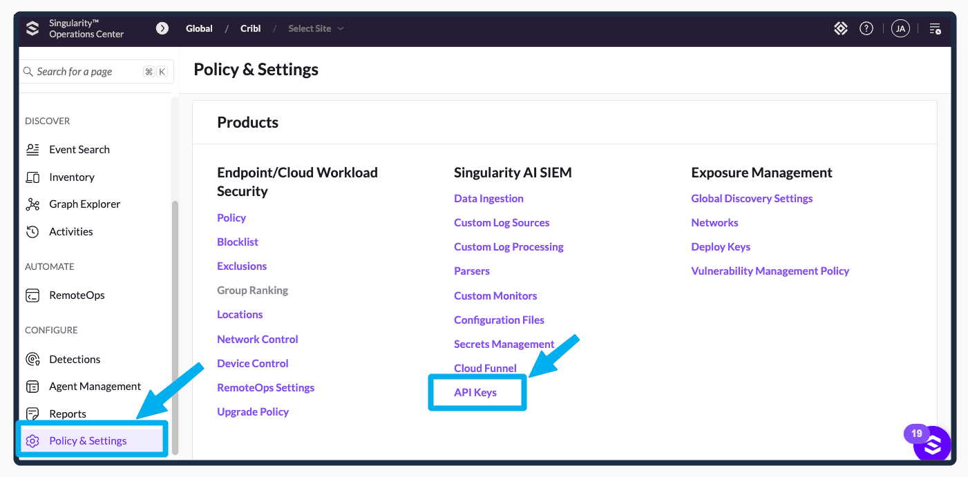The image size is (968, 477).
Task: Open the help question mark icon
Action: point(866,28)
